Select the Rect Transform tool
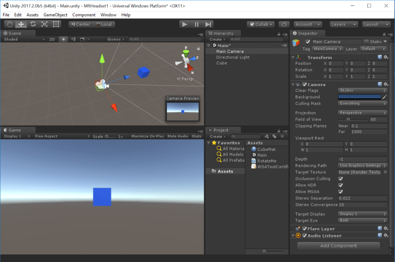Image resolution: width=395 pixels, height=262 pixels. [56, 24]
